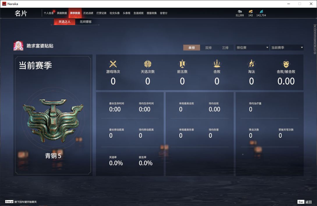Click the 最长生存时间 stat
This screenshot has width=317, height=206.
click(x=117, y=107)
